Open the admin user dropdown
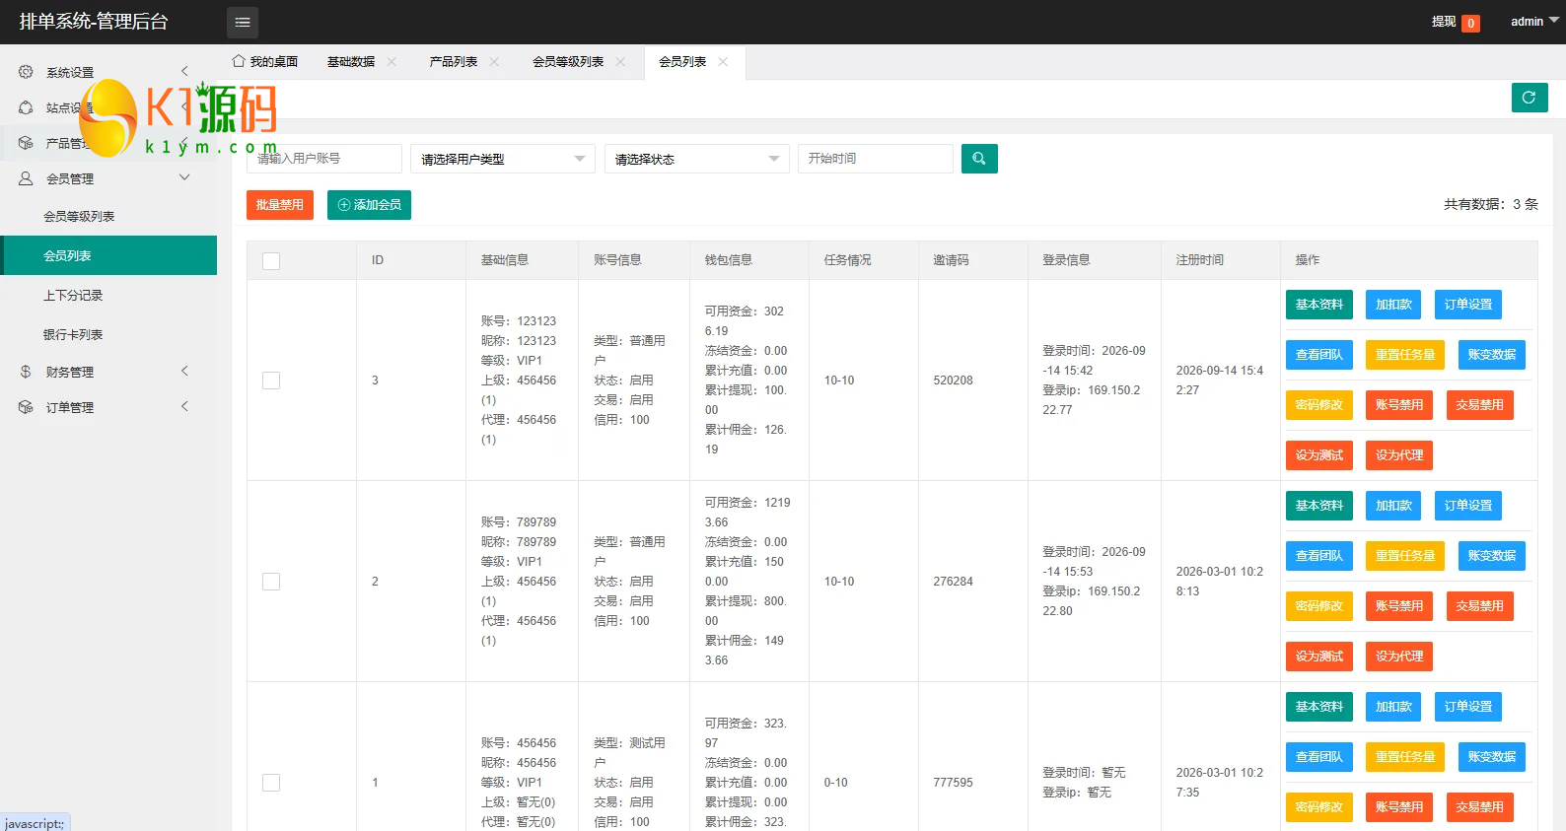 coord(1534,21)
